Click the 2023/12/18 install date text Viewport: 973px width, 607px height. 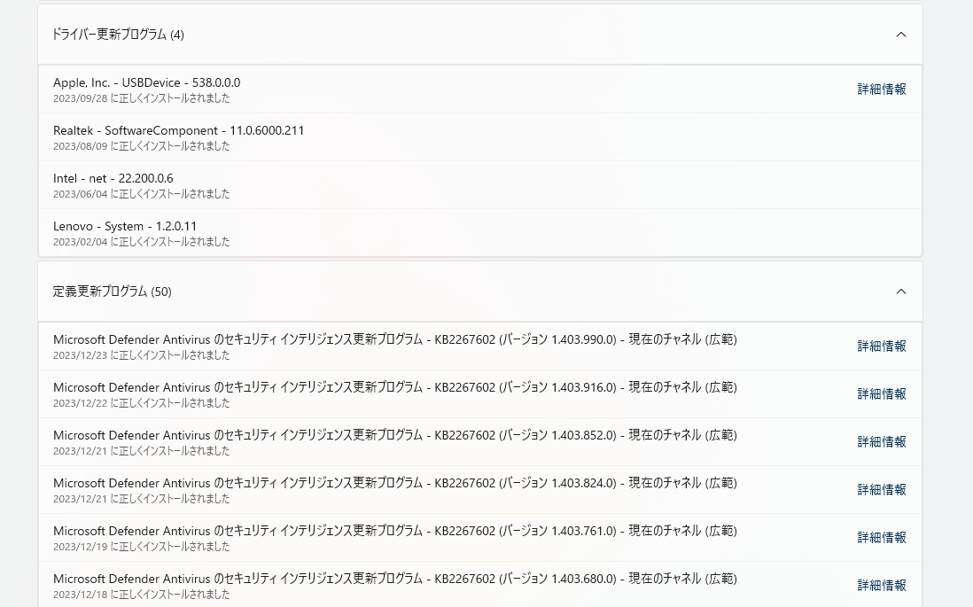[x=142, y=594]
